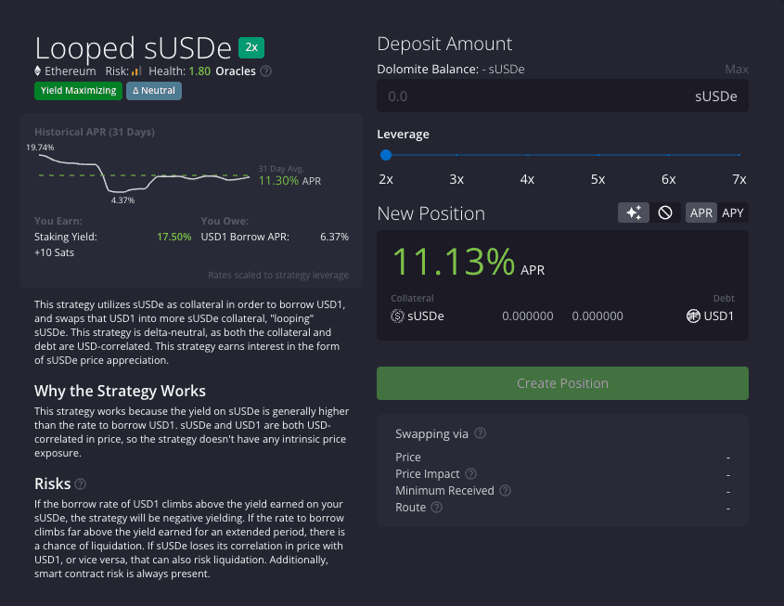
Task: Click the Price Impact info icon
Action: click(x=471, y=473)
